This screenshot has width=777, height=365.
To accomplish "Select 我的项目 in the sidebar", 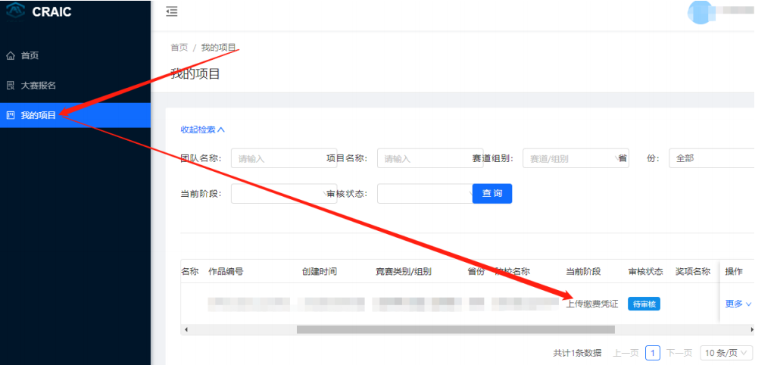I will [38, 115].
